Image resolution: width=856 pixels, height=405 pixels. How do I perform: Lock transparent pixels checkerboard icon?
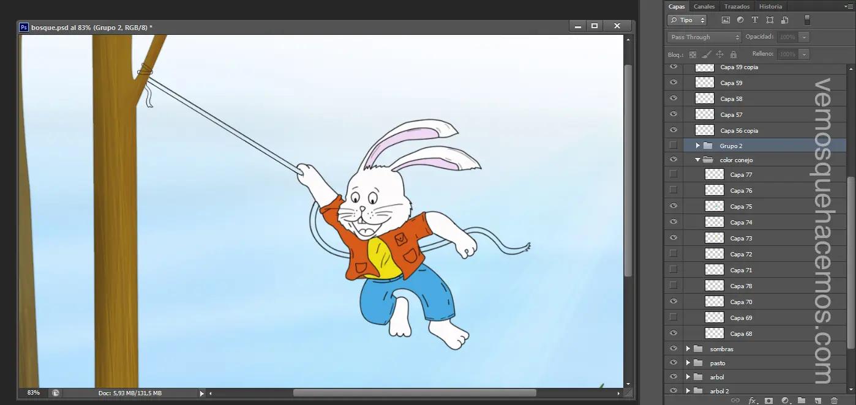point(693,54)
